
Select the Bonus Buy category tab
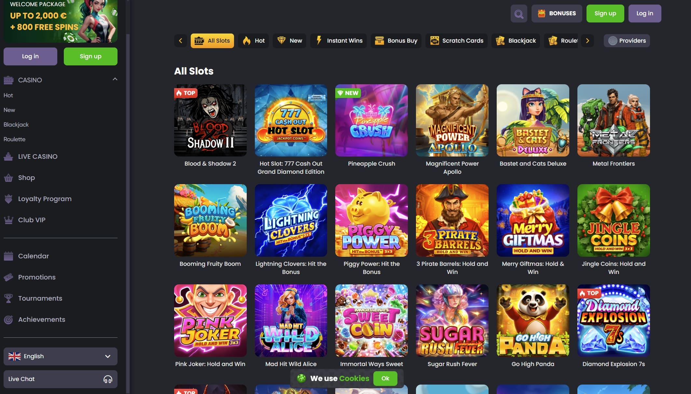(396, 41)
